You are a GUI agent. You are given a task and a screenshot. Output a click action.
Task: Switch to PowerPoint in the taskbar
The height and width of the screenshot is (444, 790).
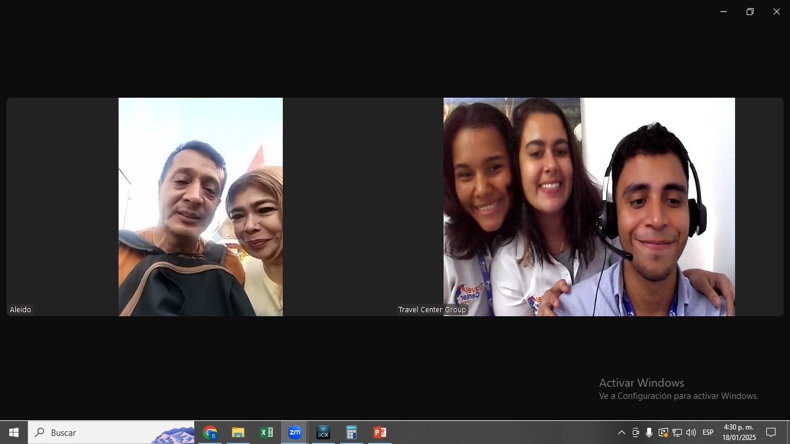[379, 432]
